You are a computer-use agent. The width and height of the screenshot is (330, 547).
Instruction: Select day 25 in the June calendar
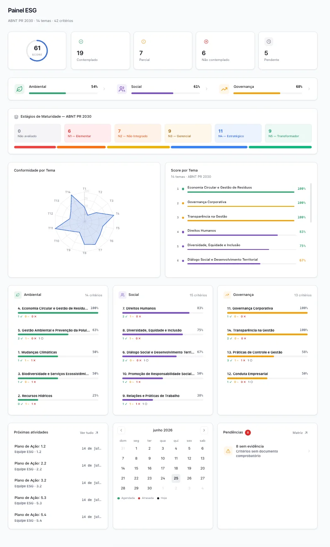[176, 478]
